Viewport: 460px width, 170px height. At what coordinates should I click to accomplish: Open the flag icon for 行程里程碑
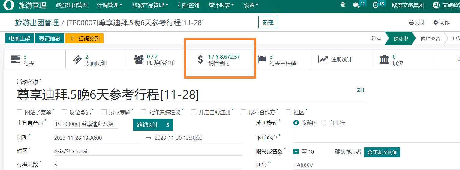point(262,60)
